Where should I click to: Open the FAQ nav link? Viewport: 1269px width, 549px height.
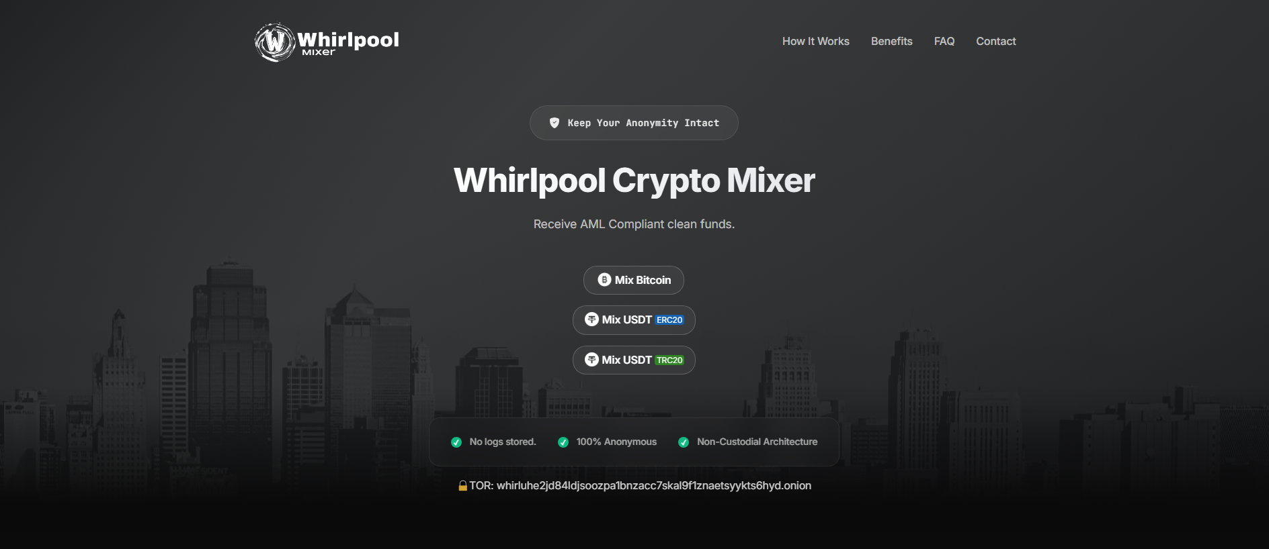click(944, 42)
